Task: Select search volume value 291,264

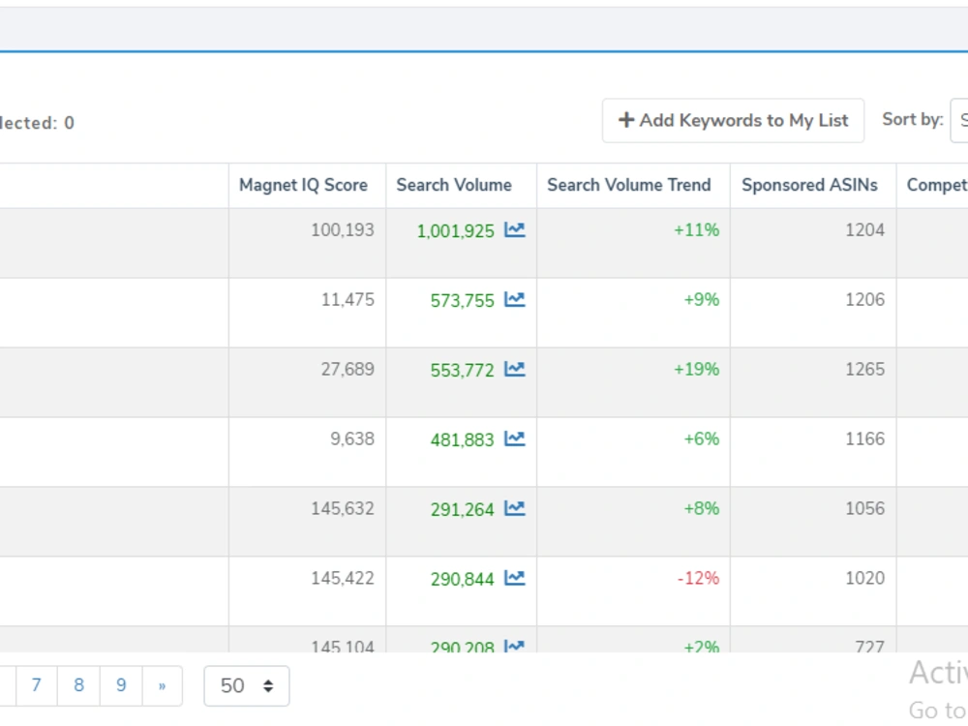Action: pyautogui.click(x=463, y=510)
